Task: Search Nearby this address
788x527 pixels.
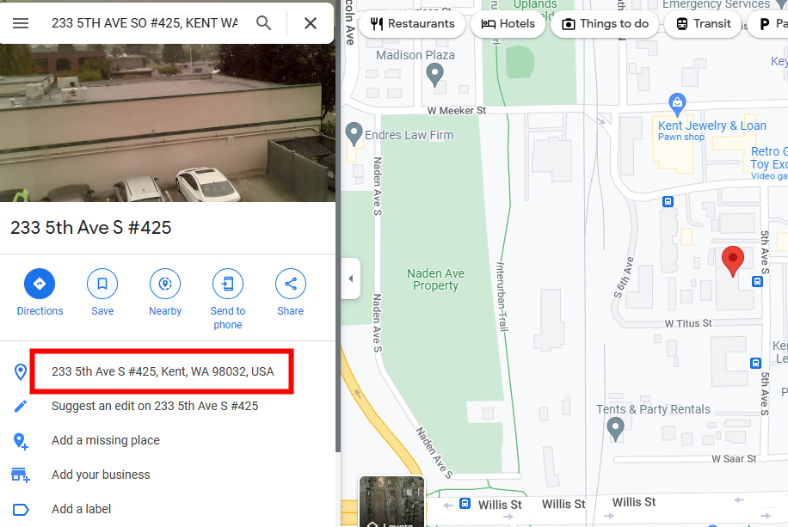Action: [165, 292]
